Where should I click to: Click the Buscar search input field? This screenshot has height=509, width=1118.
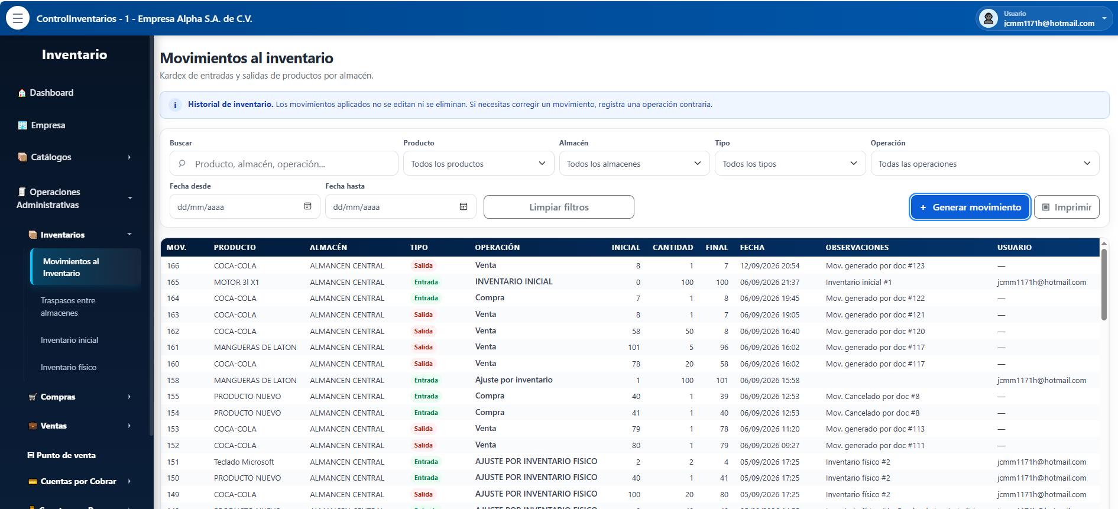284,163
